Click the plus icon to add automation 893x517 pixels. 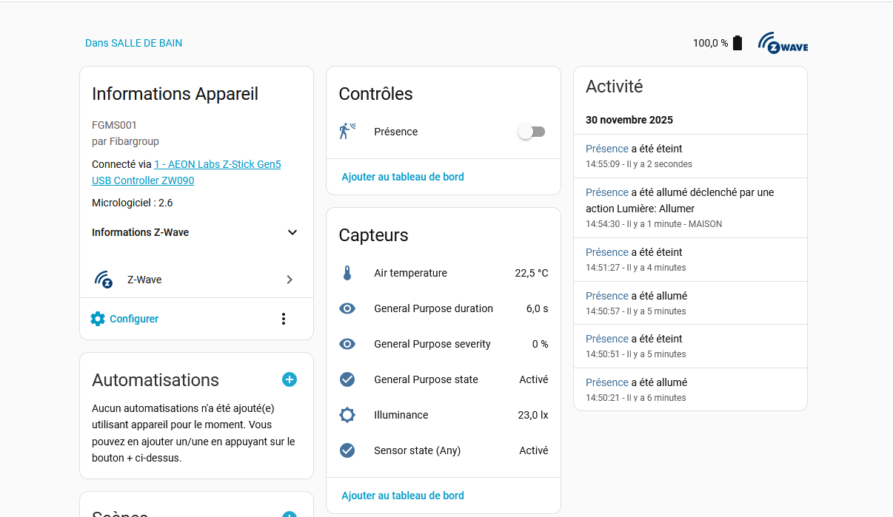click(x=290, y=379)
